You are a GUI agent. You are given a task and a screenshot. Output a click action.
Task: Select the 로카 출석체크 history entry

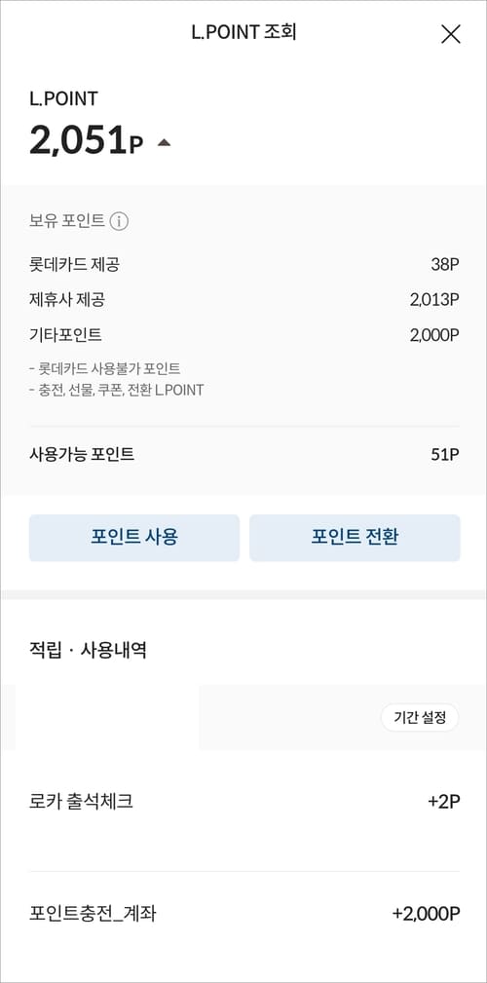[244, 801]
